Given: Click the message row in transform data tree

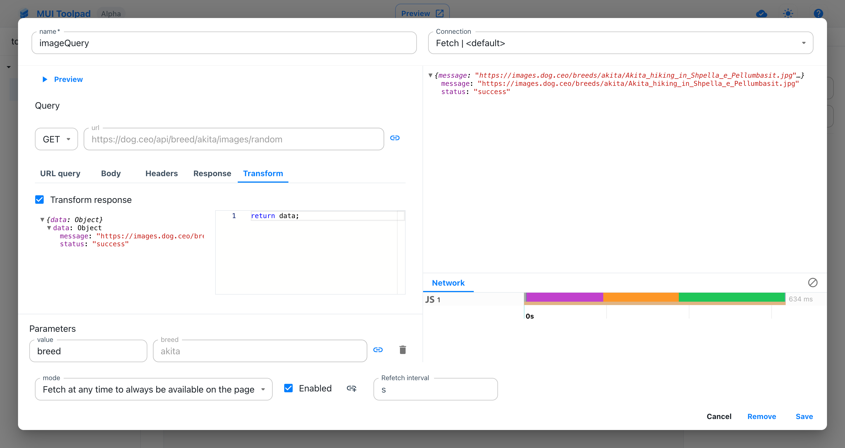Looking at the screenshot, I should coord(132,236).
